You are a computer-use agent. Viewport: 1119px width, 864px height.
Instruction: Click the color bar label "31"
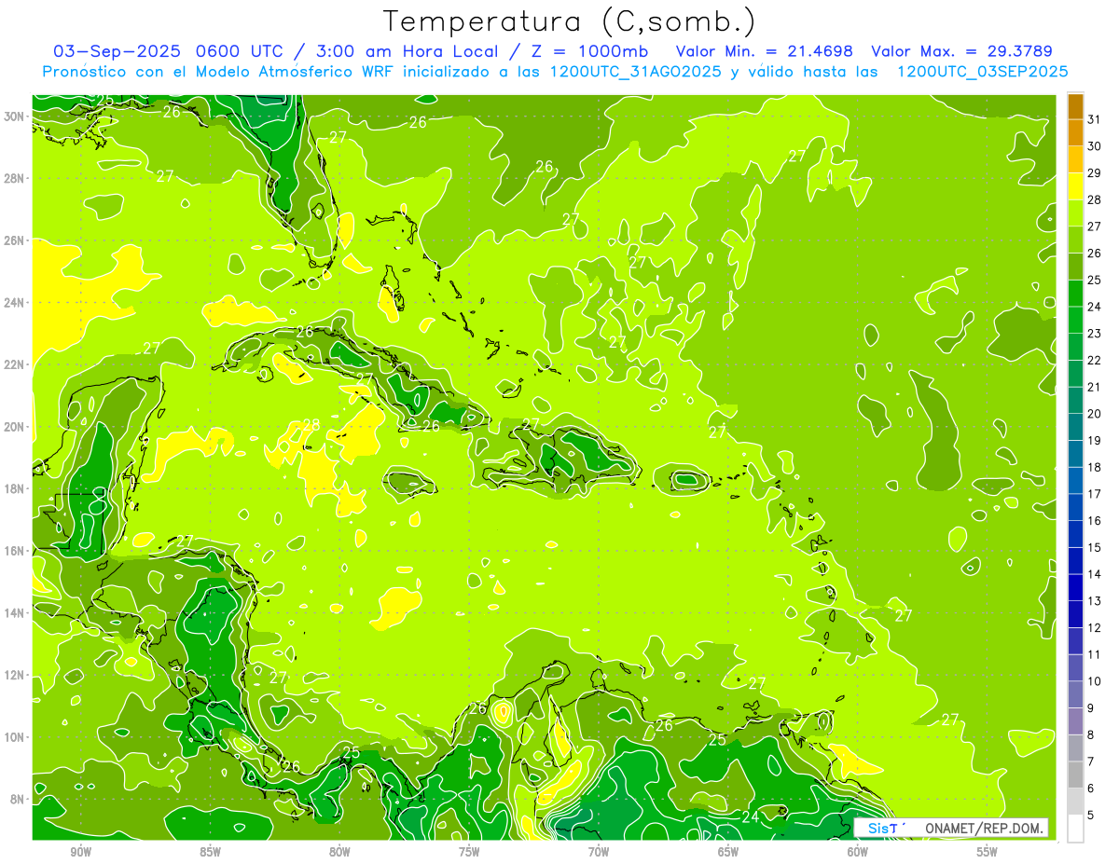[x=1095, y=119]
